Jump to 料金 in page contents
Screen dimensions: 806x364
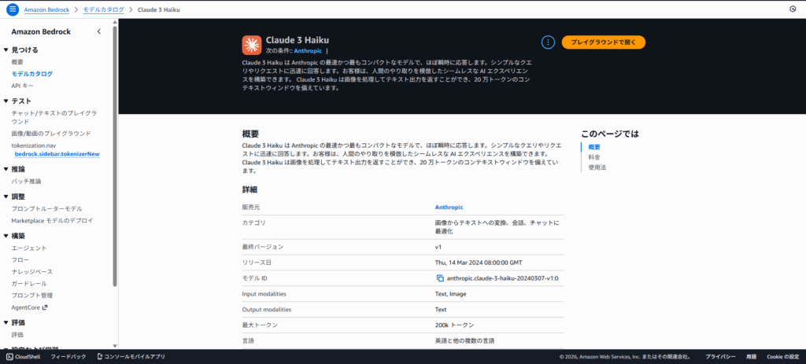click(x=594, y=157)
